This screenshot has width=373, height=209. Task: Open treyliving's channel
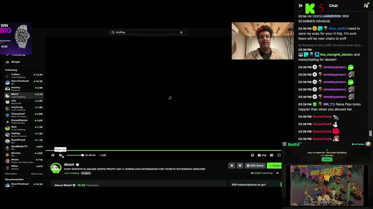[24, 108]
